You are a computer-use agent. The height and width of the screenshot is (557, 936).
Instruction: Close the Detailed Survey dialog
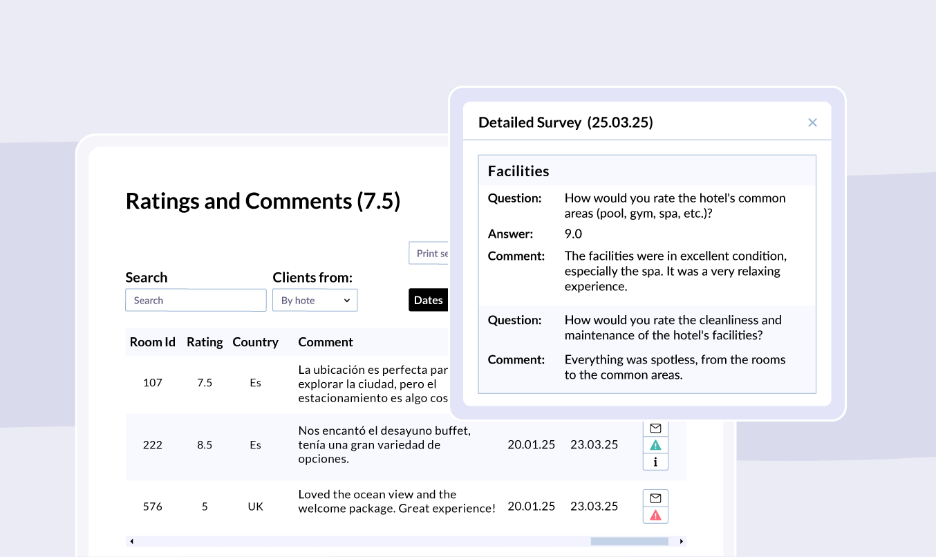pos(812,122)
